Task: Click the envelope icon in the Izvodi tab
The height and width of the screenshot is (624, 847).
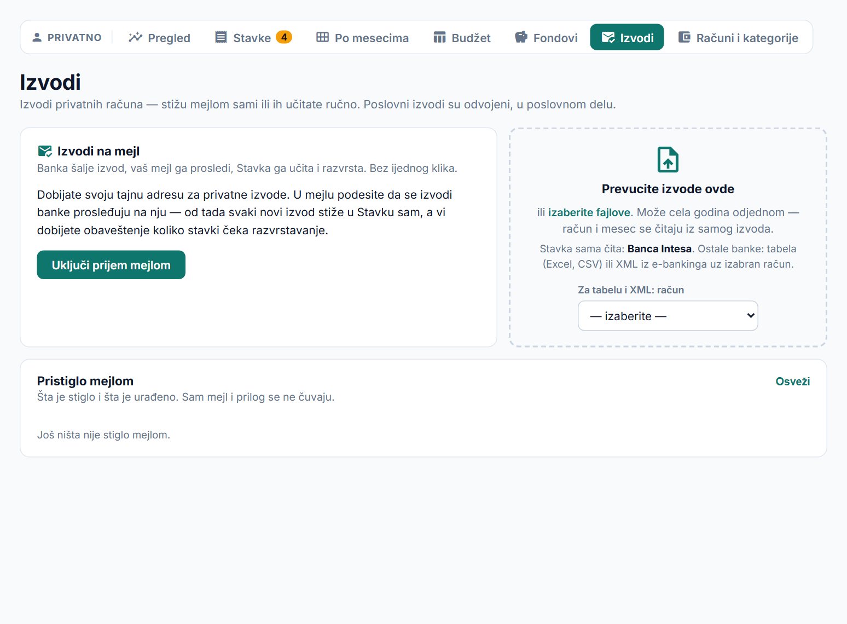Action: point(608,37)
